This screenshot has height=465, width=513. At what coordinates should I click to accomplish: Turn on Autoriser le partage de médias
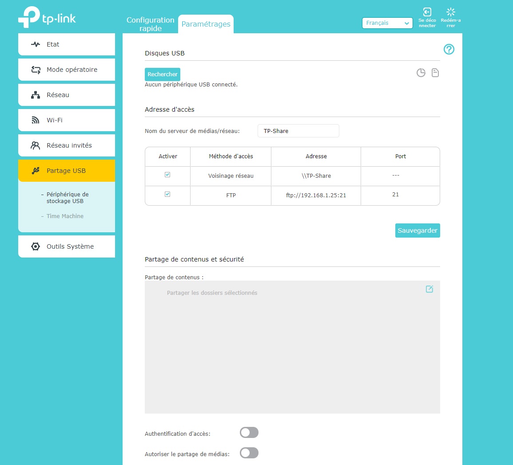249,453
